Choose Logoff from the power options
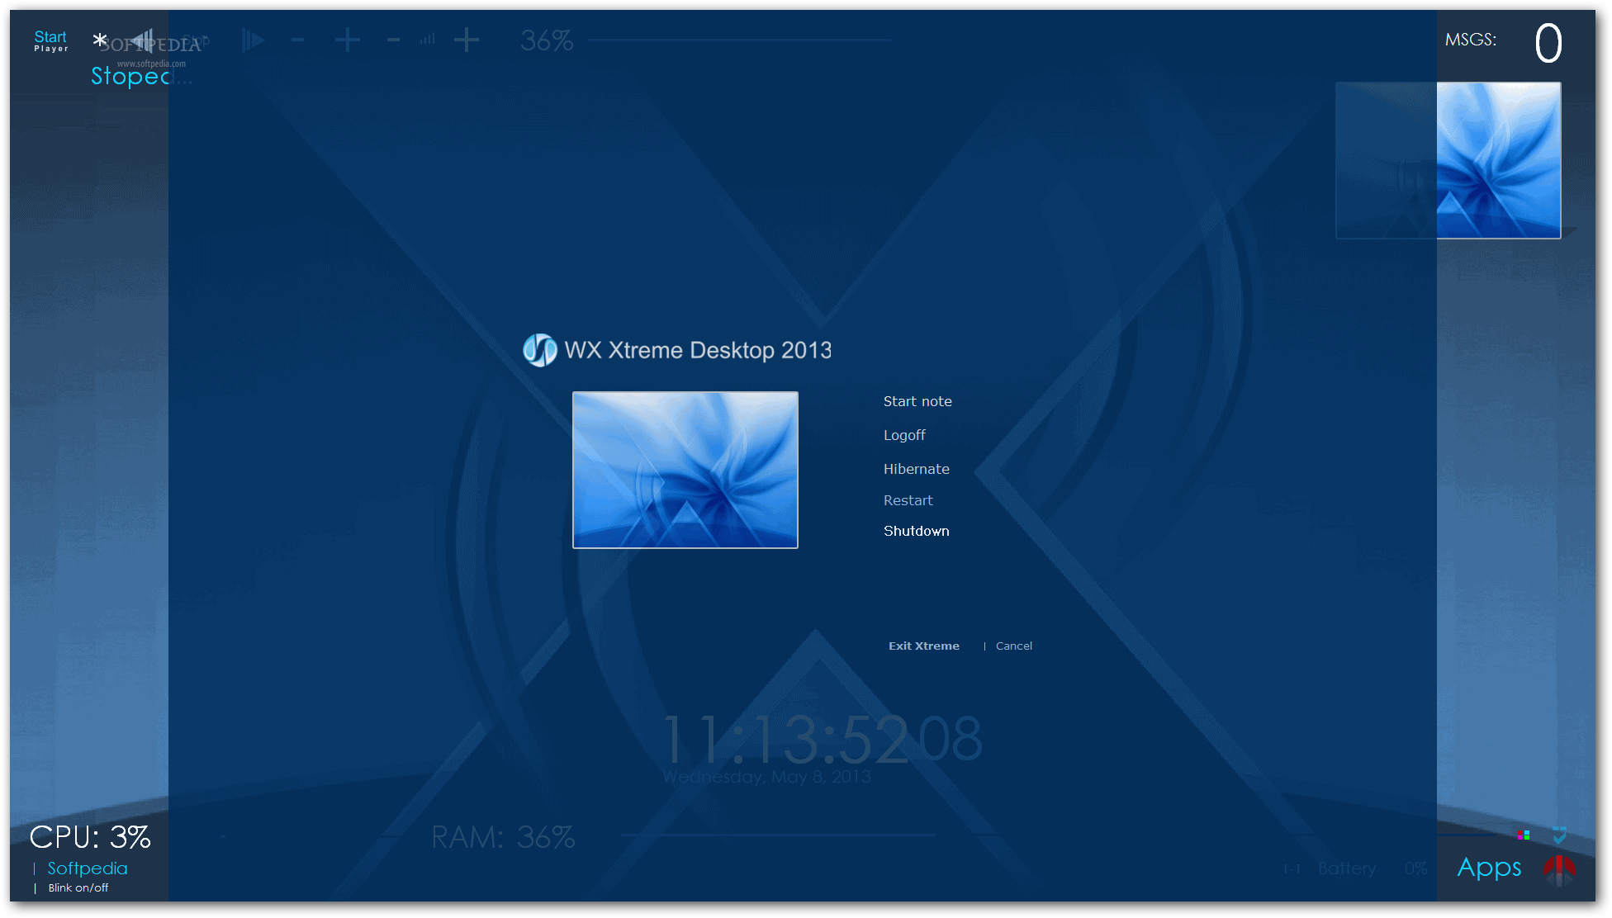Viewport: 1612px width, 918px height. (904, 435)
